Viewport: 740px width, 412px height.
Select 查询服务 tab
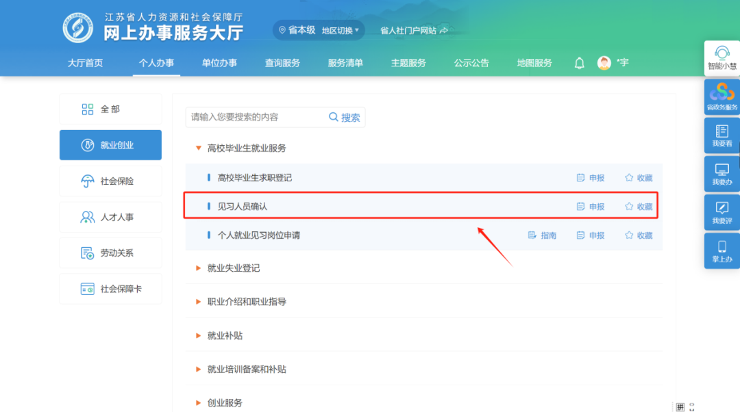point(282,63)
